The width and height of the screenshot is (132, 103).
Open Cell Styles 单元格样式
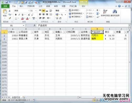pyautogui.click(x=76, y=17)
